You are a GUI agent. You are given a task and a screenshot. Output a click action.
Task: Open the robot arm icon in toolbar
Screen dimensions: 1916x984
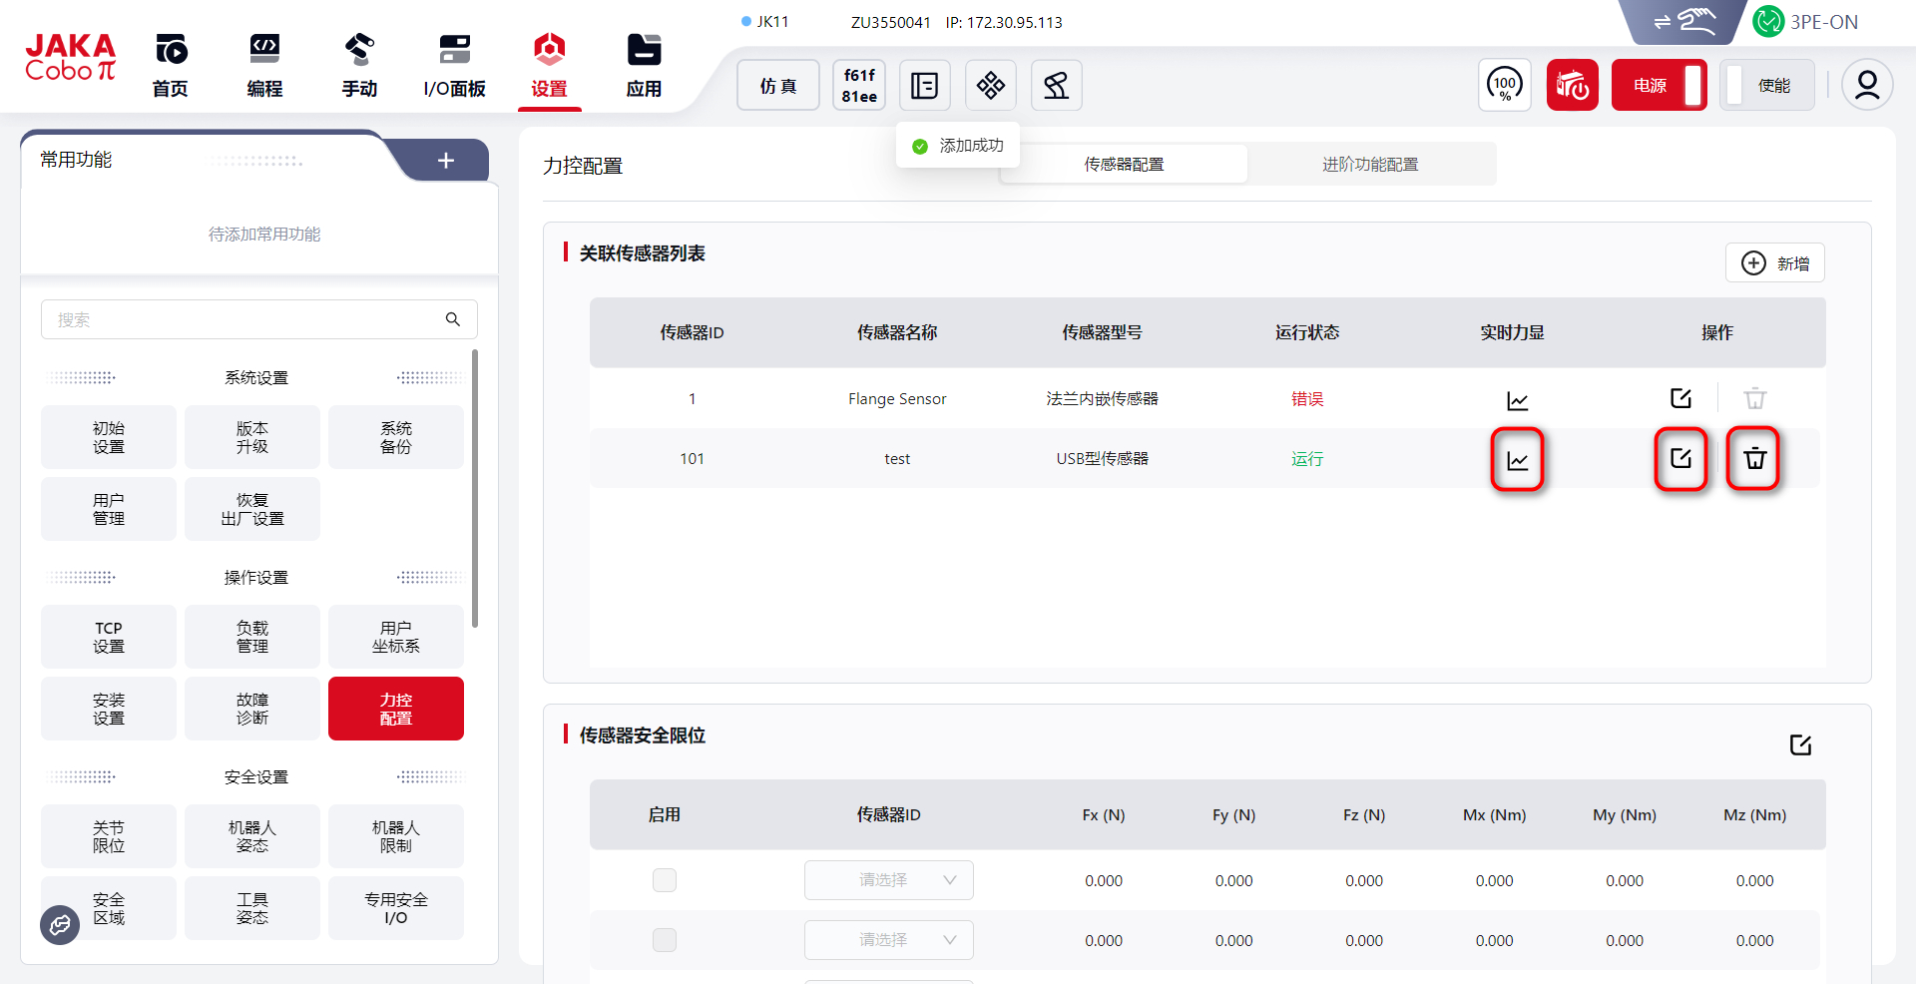[x=1056, y=86]
